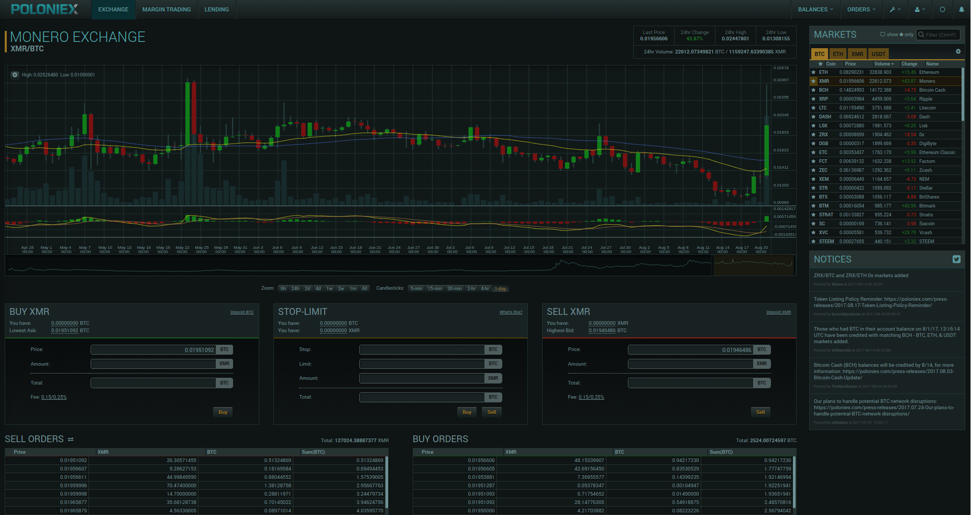971x515 pixels.
Task: Set chart zoom to 24h
Action: pos(295,289)
